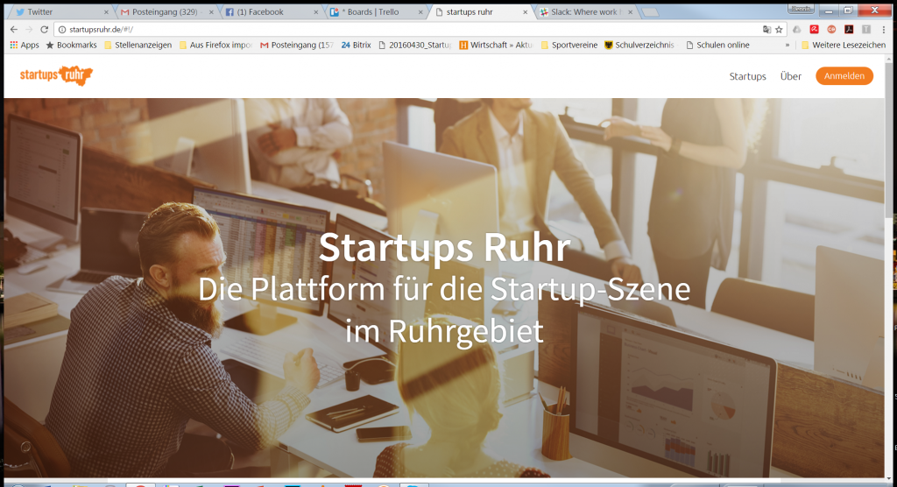
Task: Open the Google Translate icon in address bar
Action: pyautogui.click(x=766, y=30)
